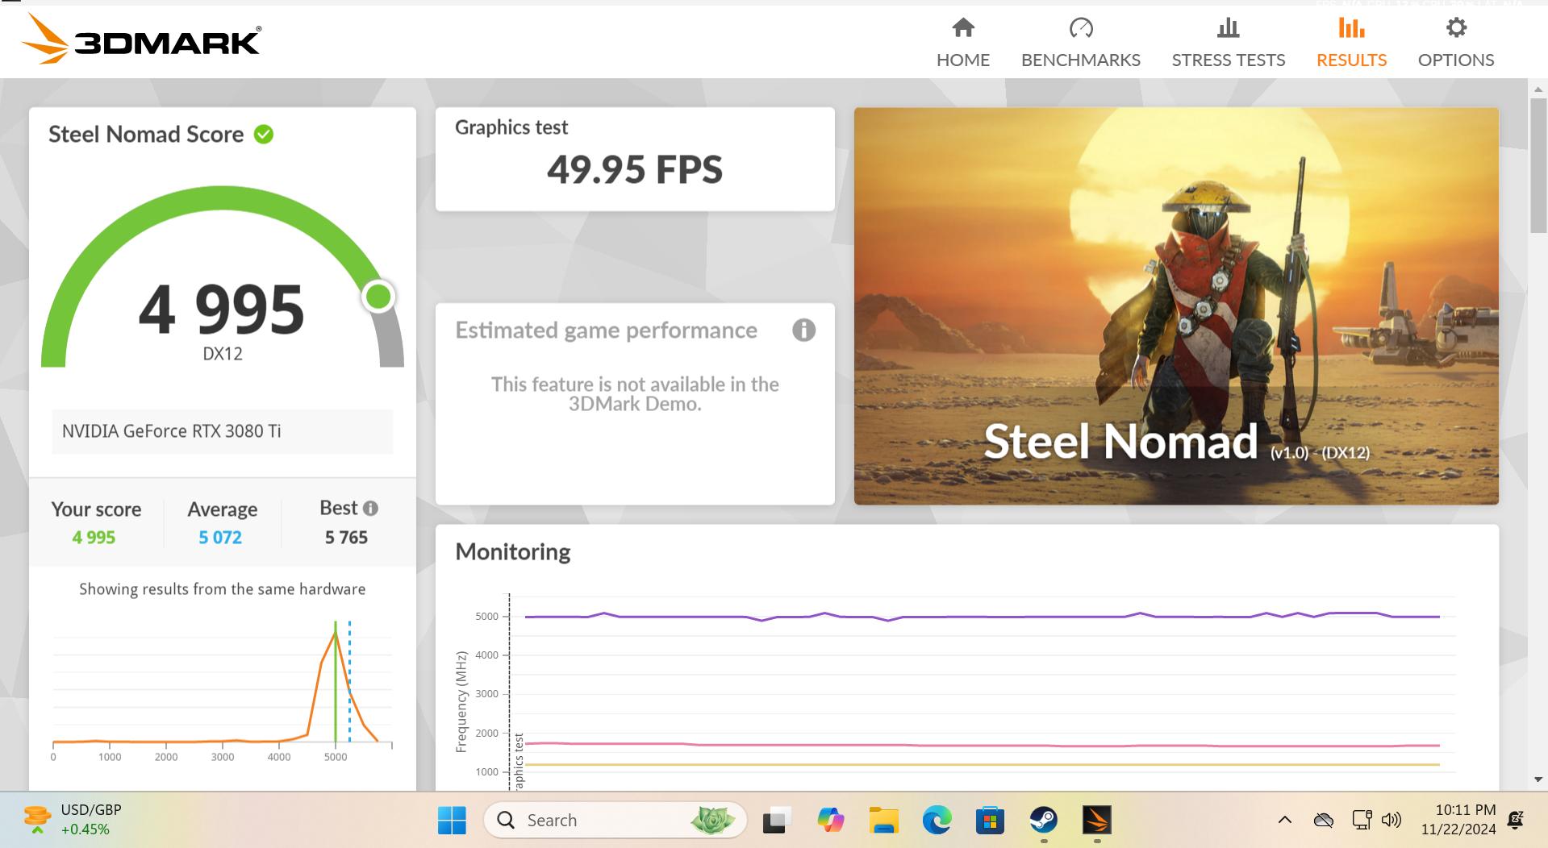Click the 3DMark logo

pos(140,39)
